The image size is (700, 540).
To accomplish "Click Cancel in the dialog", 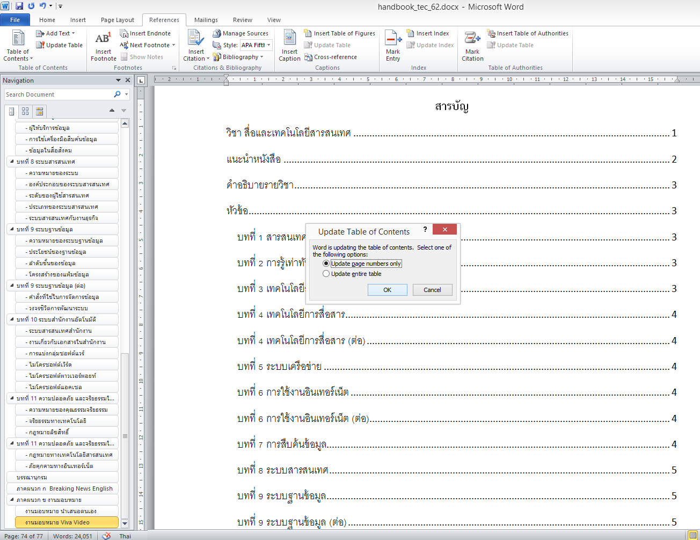I will (432, 290).
